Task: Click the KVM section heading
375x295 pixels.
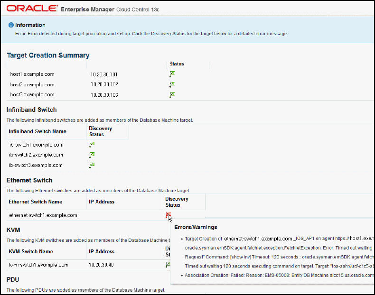Action: (13, 230)
